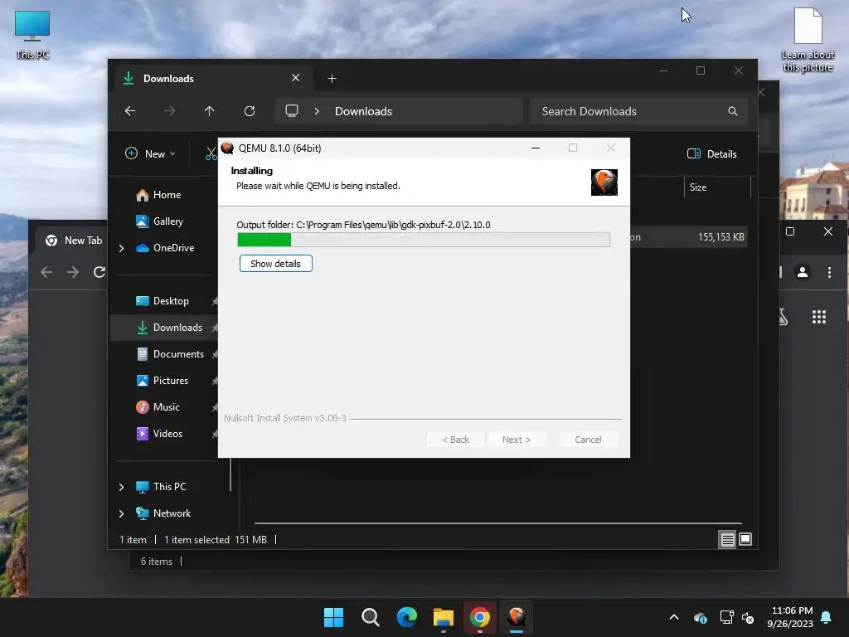Image resolution: width=849 pixels, height=637 pixels.
Task: Minimize the QEMU installer window
Action: 536,148
